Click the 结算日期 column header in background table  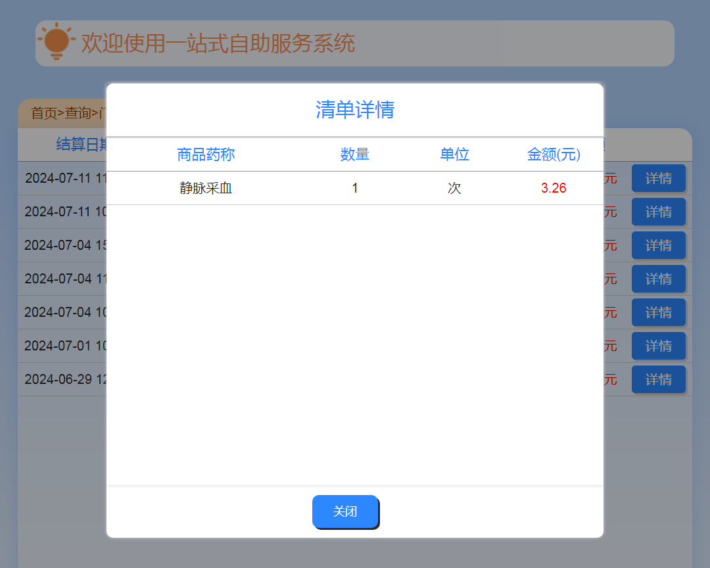pos(82,145)
